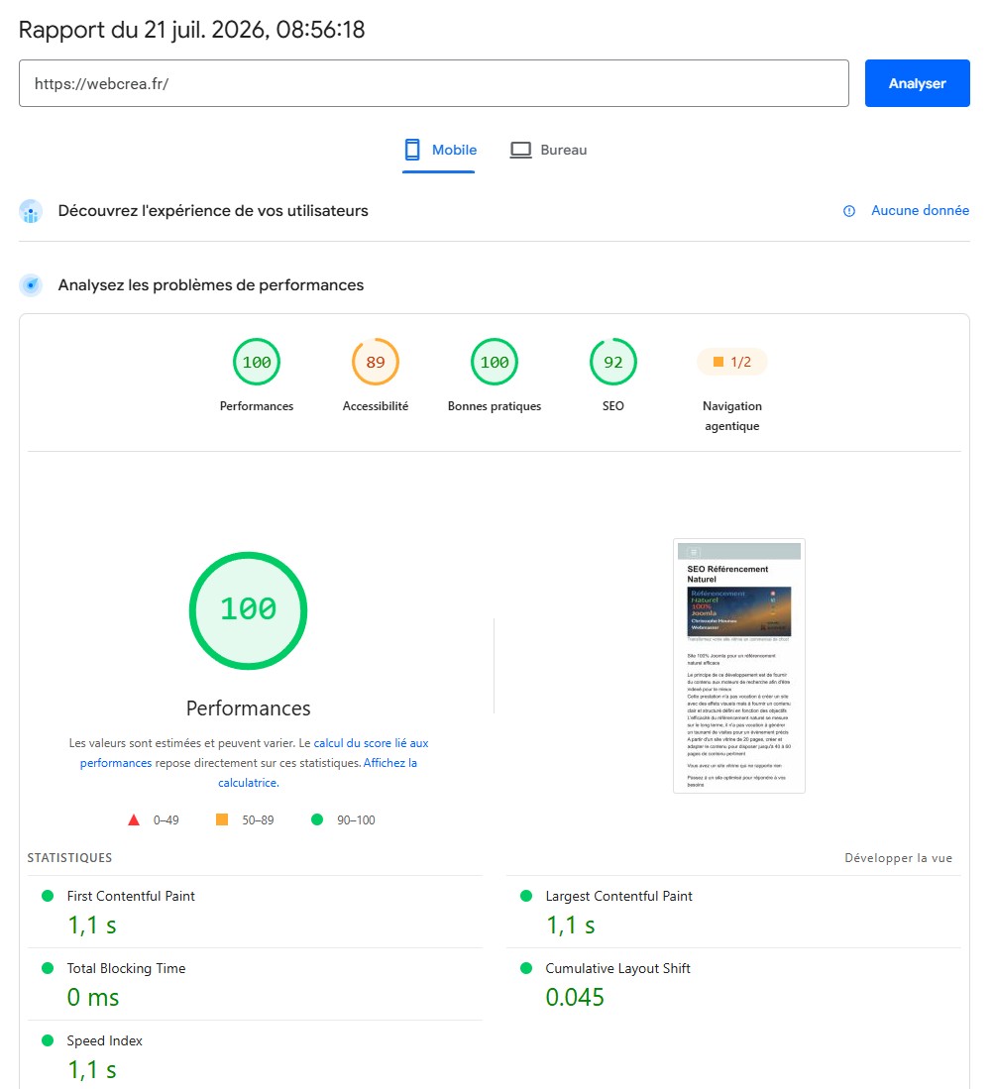Screen dimensions: 994x1089
Task: Select the Accessibilité 89 score gauge
Action: 375,362
